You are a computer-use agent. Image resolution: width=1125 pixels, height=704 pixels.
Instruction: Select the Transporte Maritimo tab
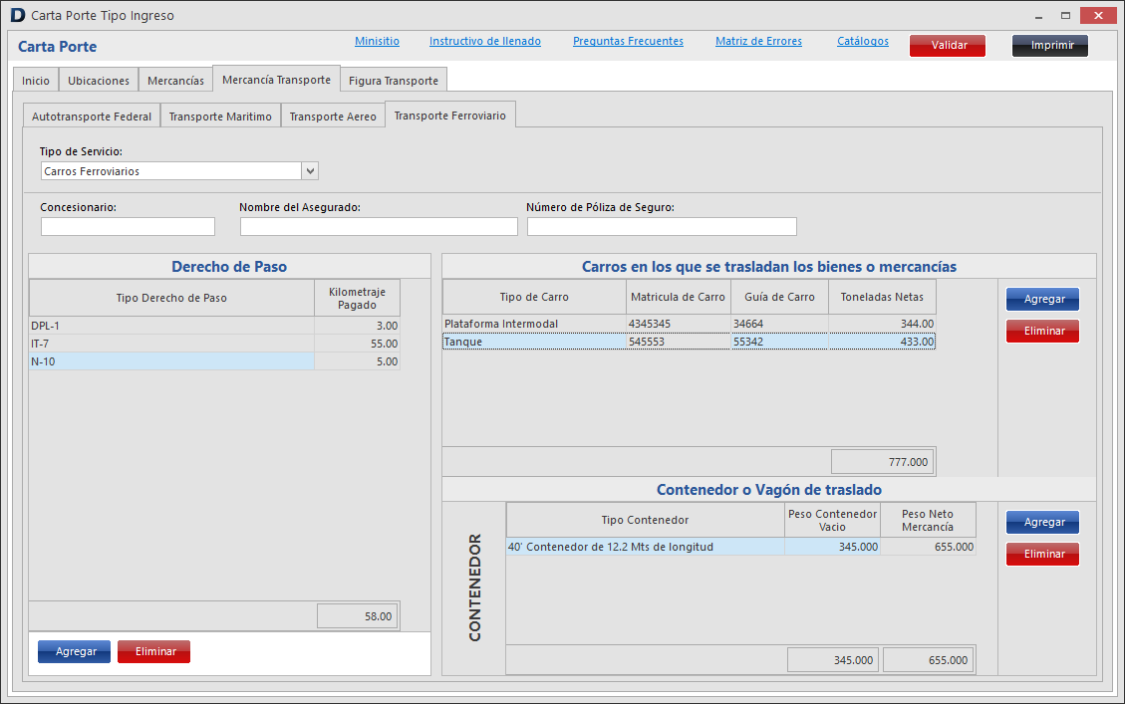pos(220,117)
